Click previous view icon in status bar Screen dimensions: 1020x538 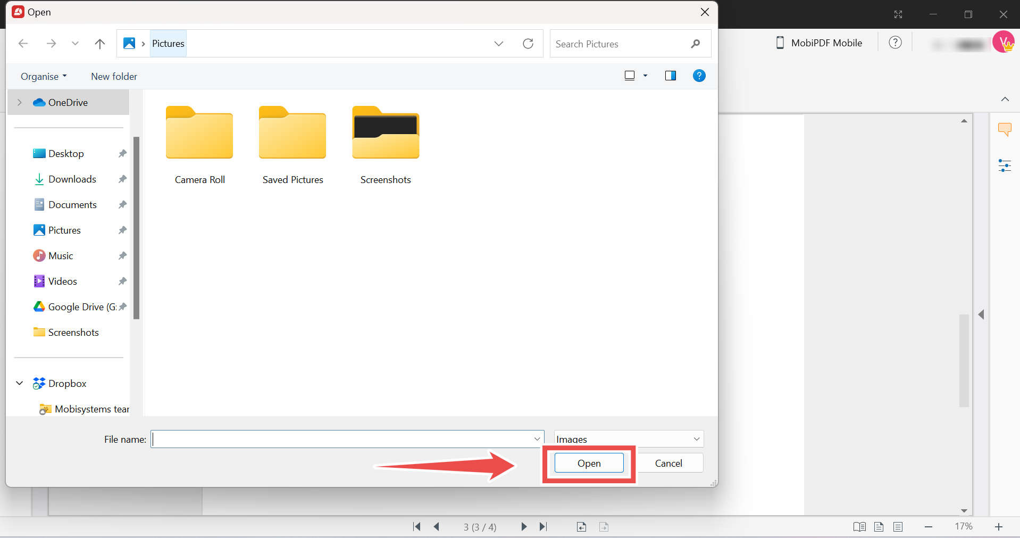pos(581,527)
